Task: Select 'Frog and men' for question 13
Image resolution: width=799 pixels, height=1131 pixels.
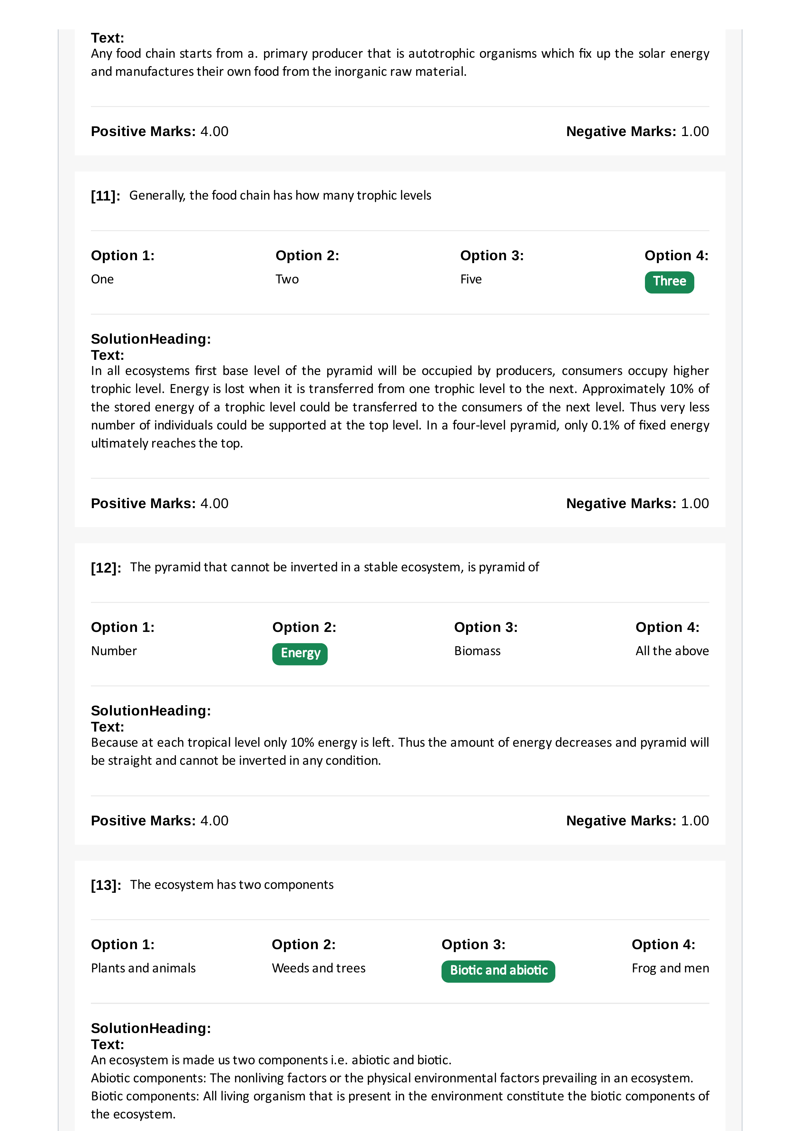Action: (670, 968)
